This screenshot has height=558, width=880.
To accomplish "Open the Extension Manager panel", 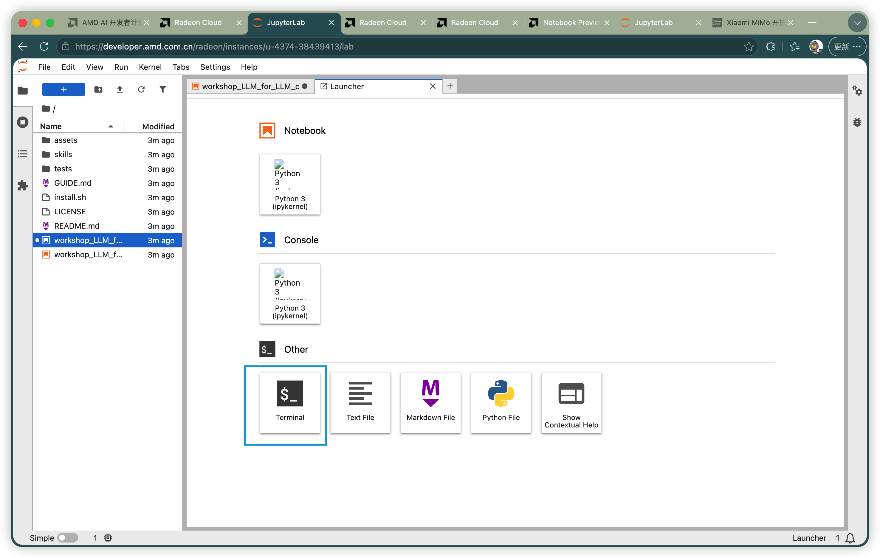I will pyautogui.click(x=23, y=186).
